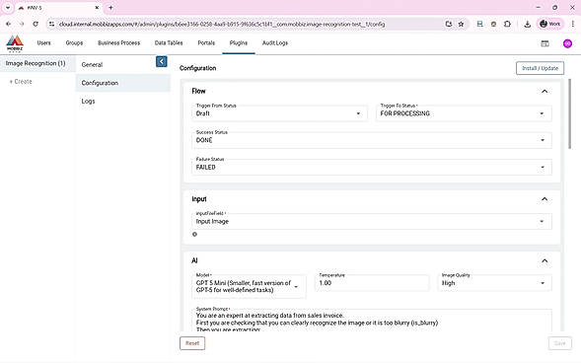
Task: Select the Configuration side tab
Action: click(123, 83)
